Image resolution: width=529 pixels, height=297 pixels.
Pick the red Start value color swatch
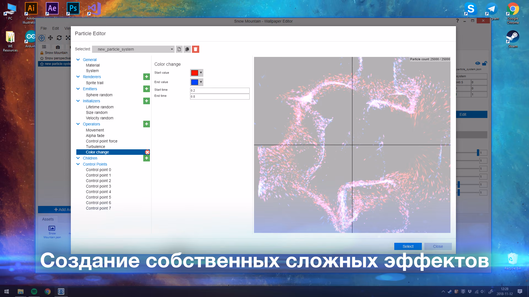click(195, 73)
